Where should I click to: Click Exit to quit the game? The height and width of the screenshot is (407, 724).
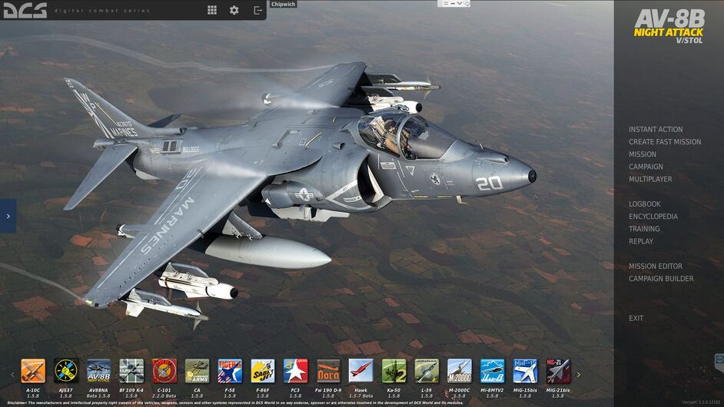(x=636, y=318)
